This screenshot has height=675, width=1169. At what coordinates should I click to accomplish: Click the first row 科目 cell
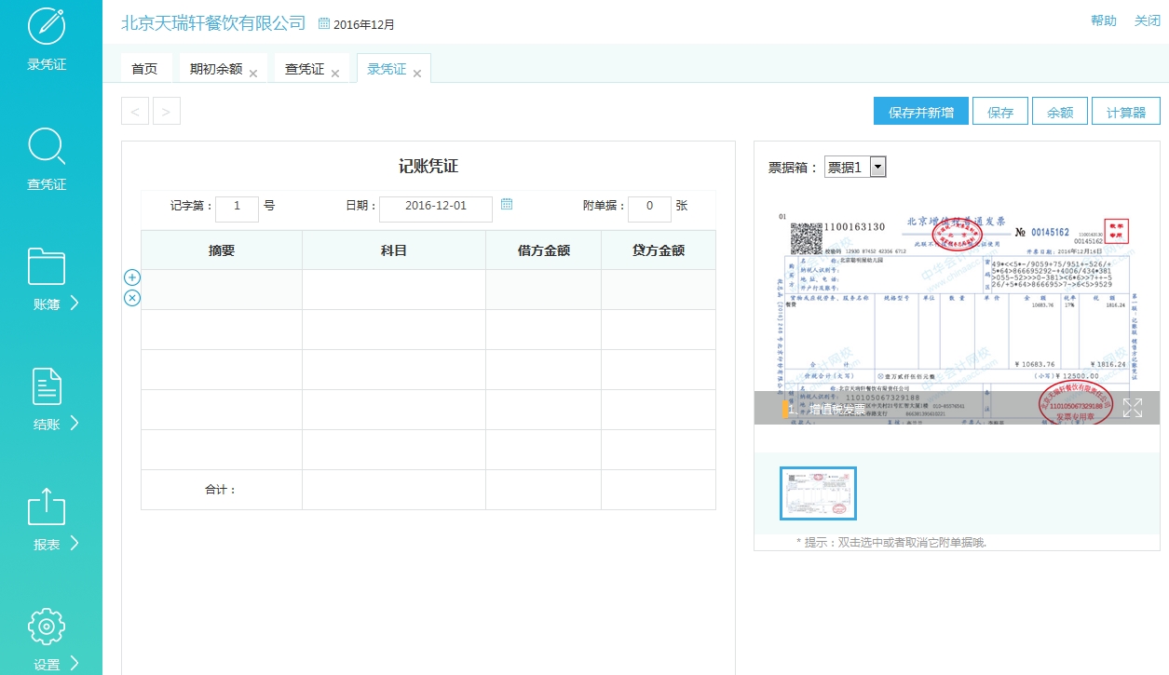(394, 290)
